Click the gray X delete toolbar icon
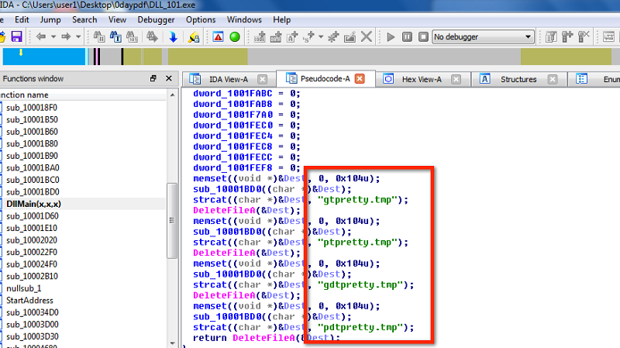 click(367, 36)
